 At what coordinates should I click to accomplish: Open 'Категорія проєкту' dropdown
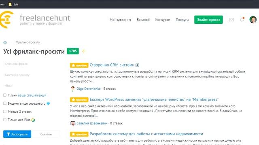coord(32,75)
